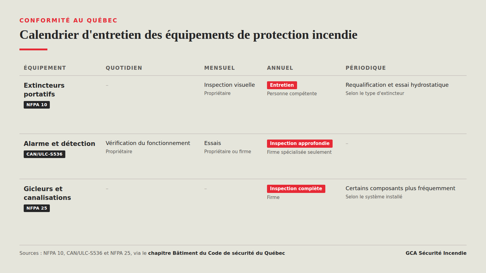Click the "Extincteurs portatifs" row title
The image size is (486, 273).
44,90
